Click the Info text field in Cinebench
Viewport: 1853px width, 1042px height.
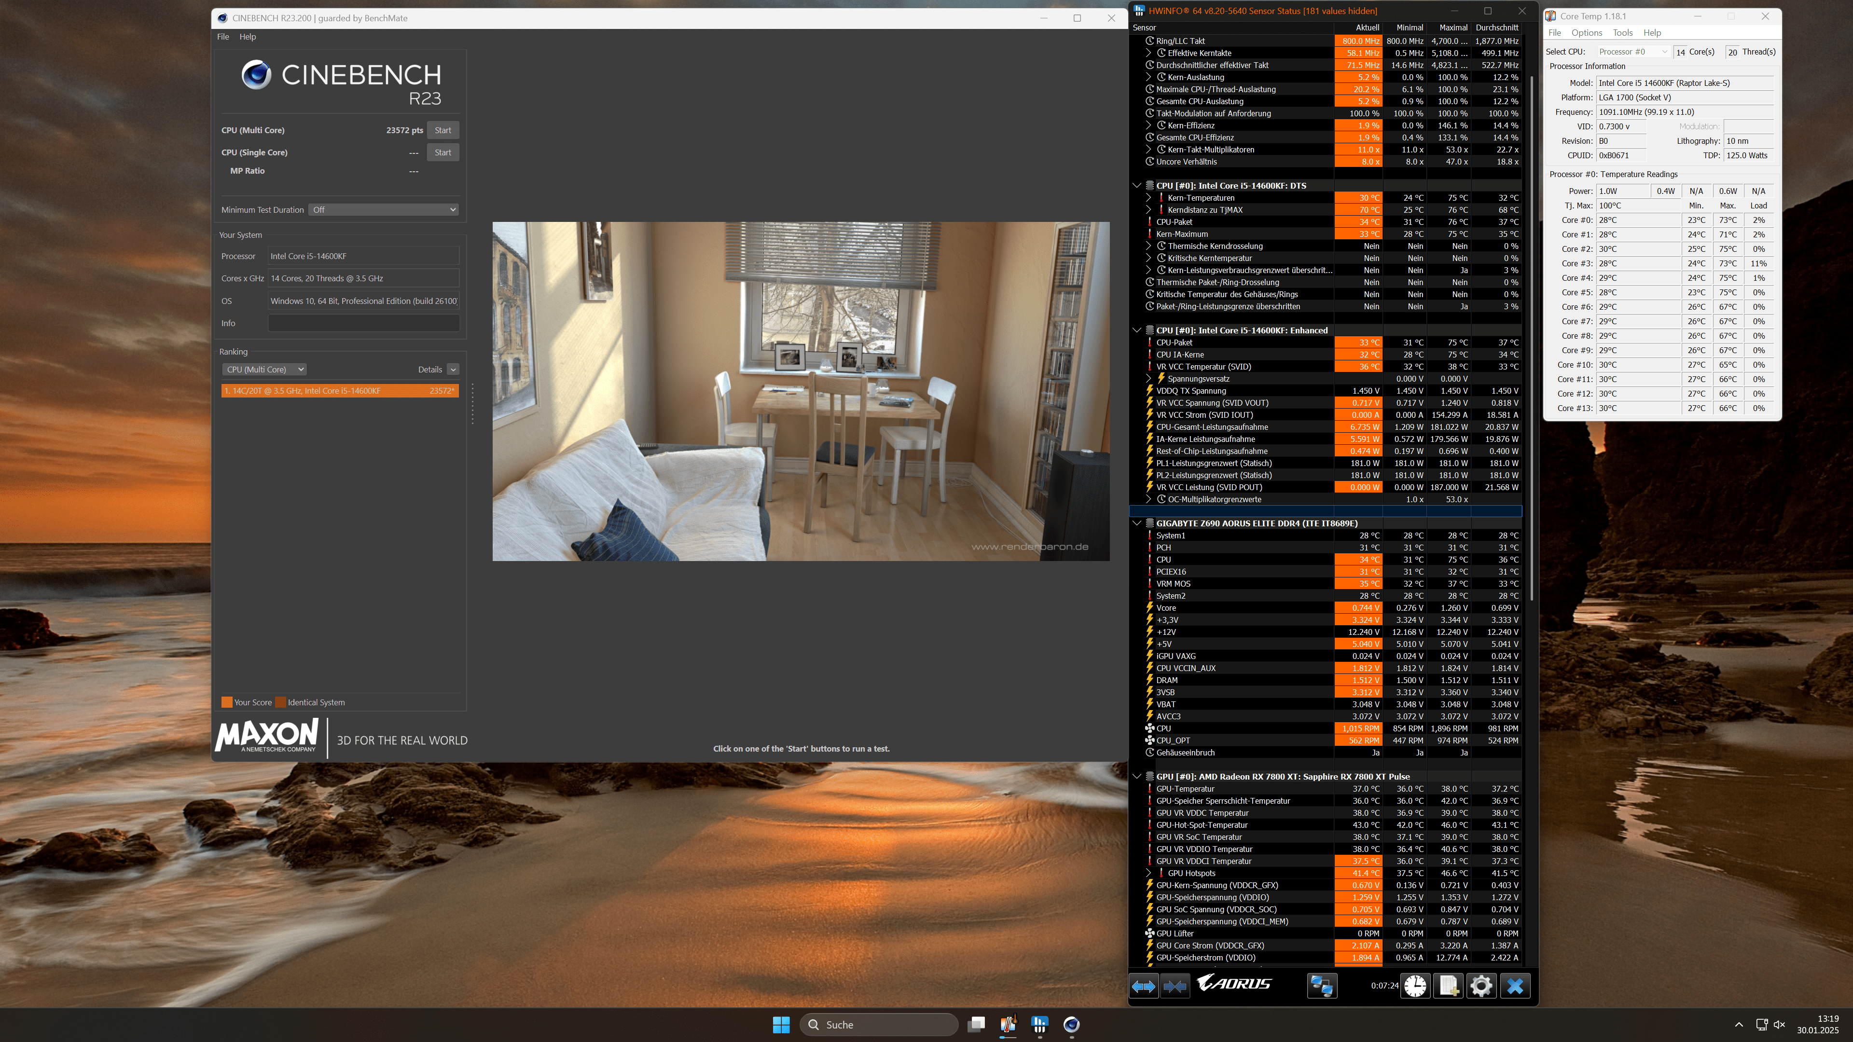(x=363, y=324)
